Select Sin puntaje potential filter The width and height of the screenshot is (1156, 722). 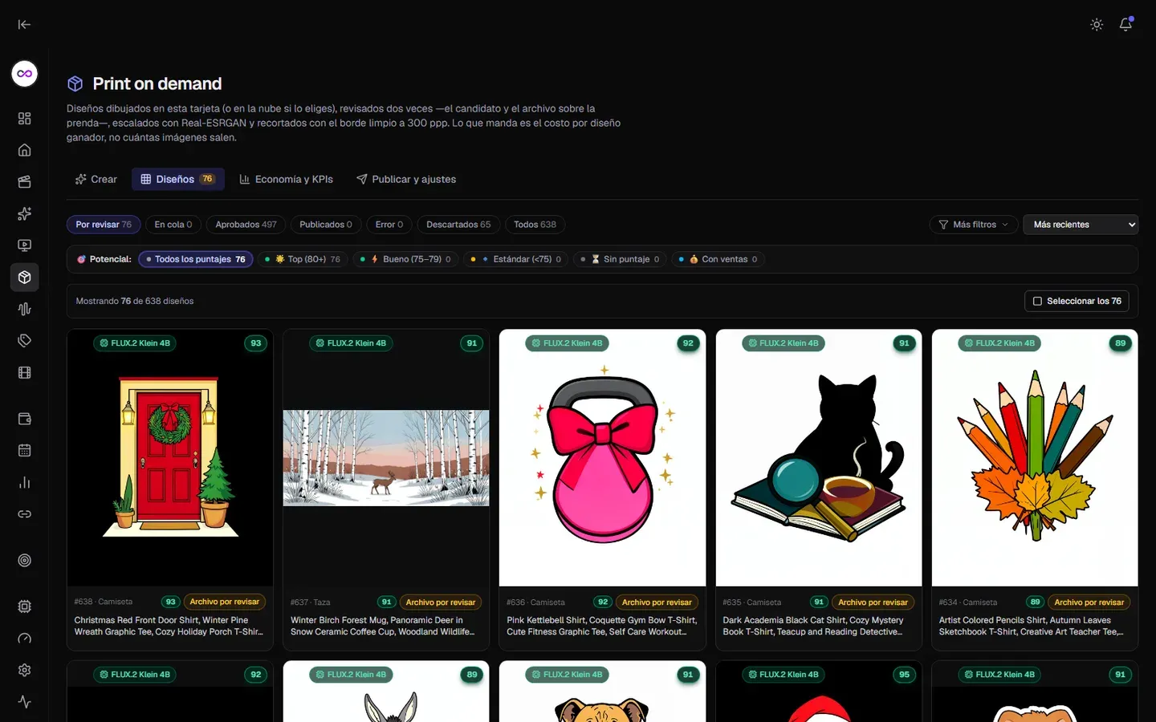click(x=621, y=259)
